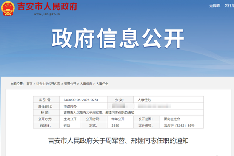Click the 标题 label cell

click(x=46, y=113)
